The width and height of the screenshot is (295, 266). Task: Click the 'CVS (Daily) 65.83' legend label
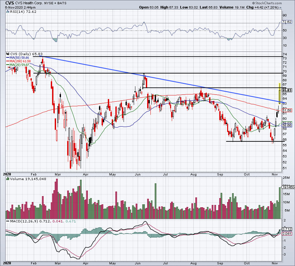pos(26,54)
